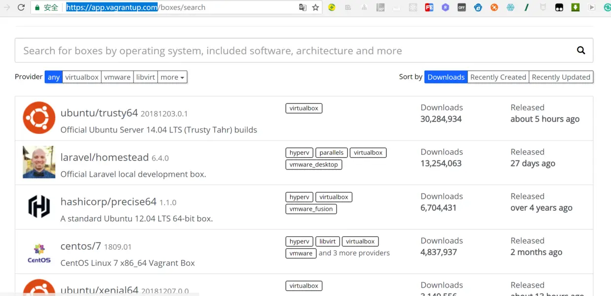Filter providers by vmware

point(117,77)
